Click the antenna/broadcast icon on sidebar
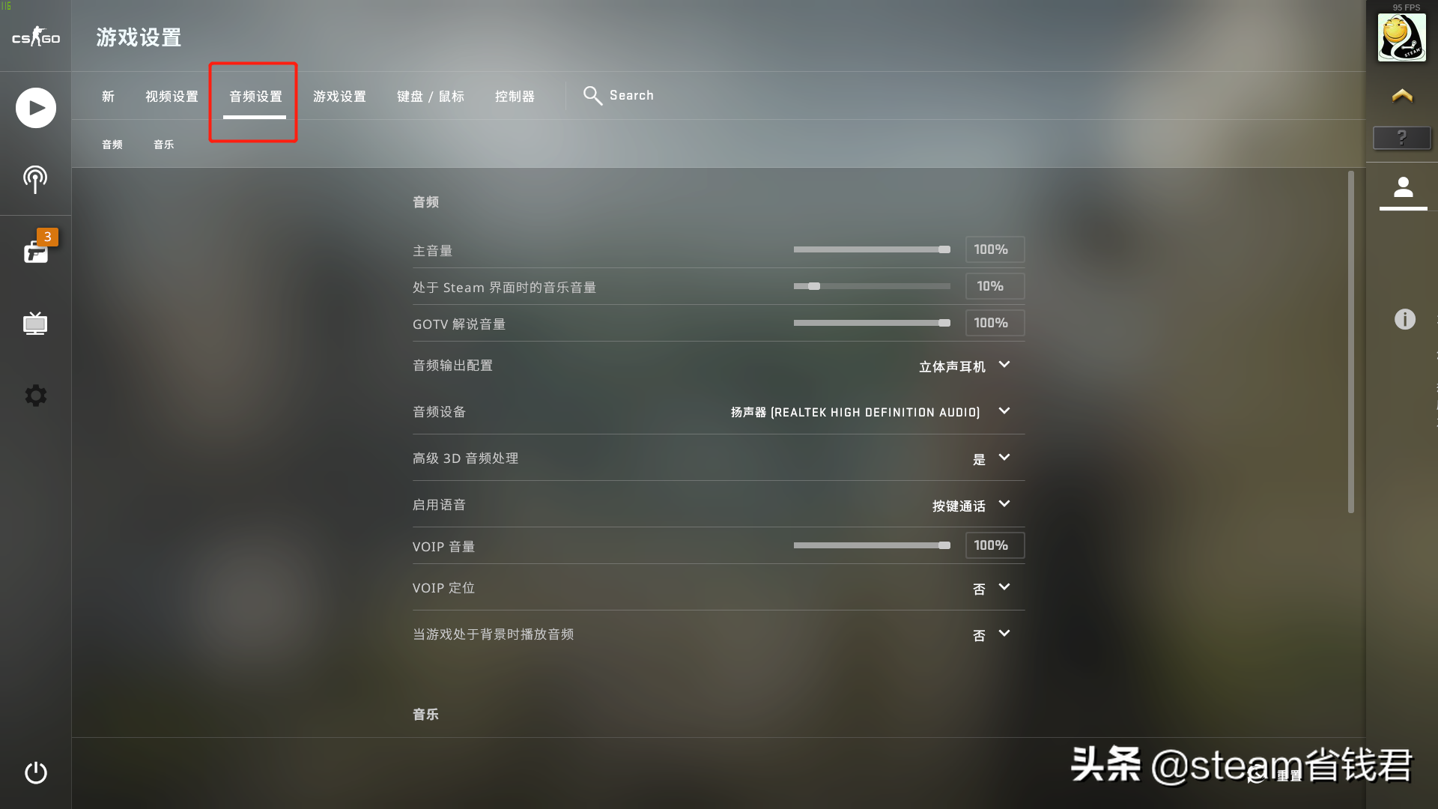 pyautogui.click(x=35, y=179)
